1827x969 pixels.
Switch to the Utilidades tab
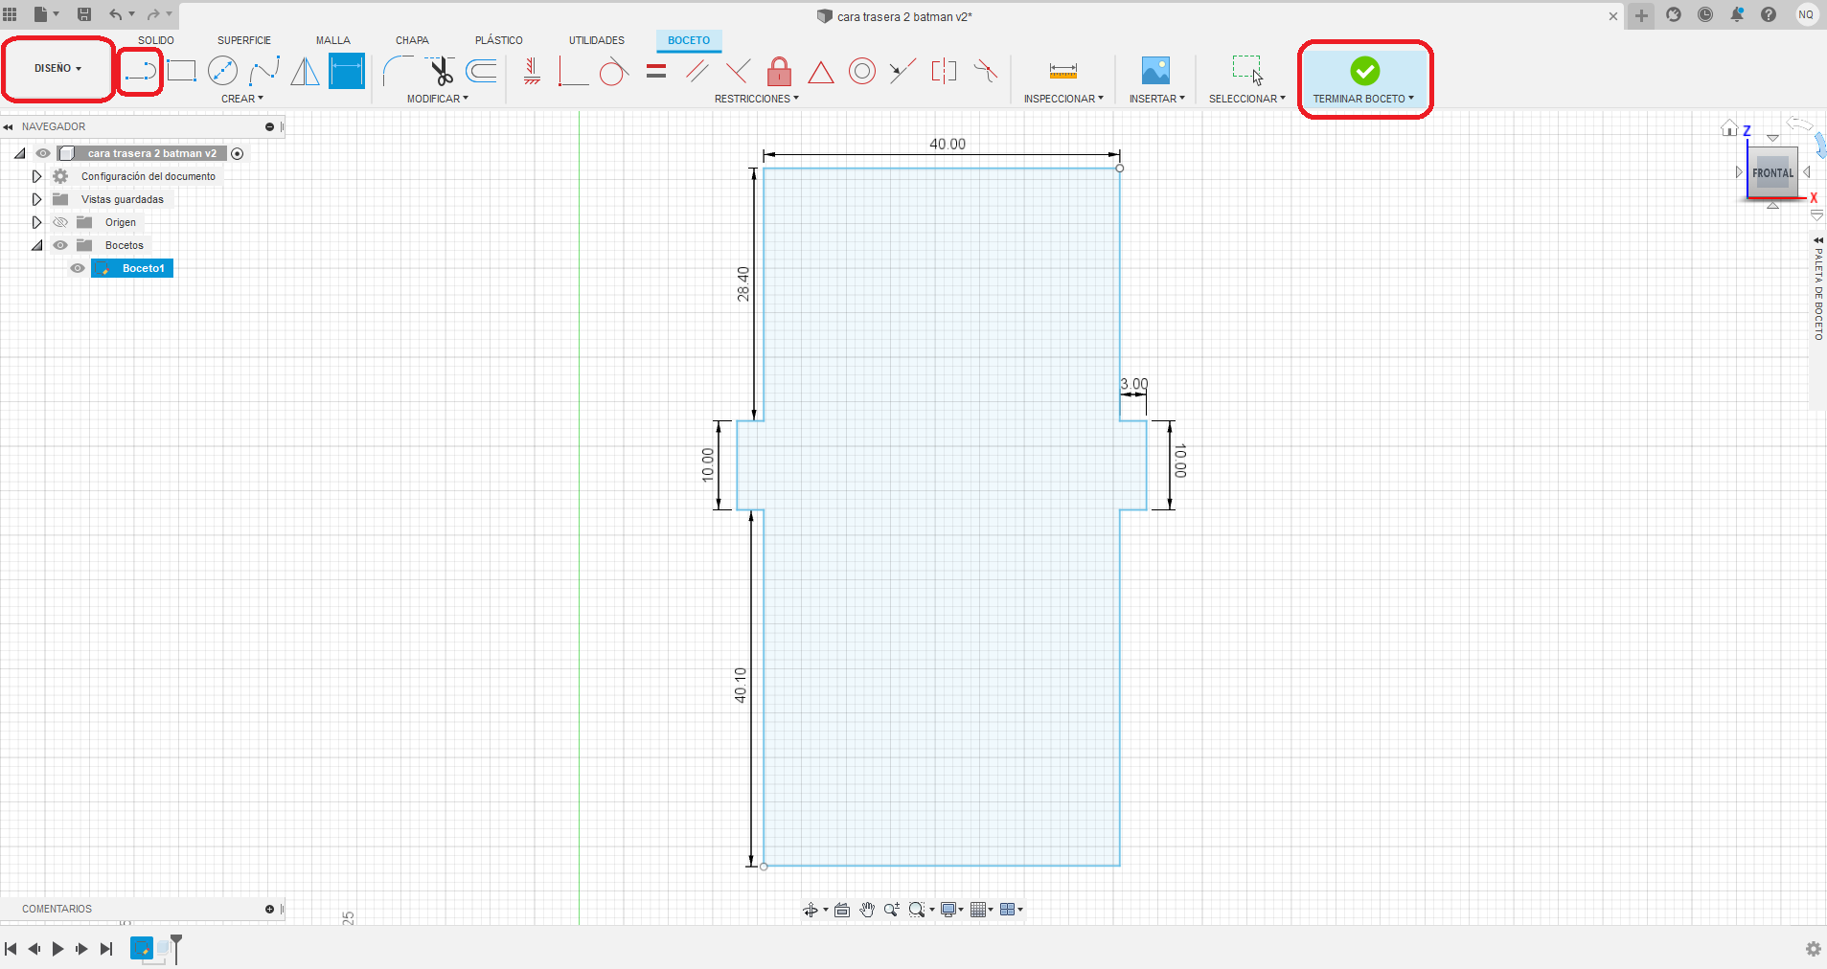click(597, 40)
